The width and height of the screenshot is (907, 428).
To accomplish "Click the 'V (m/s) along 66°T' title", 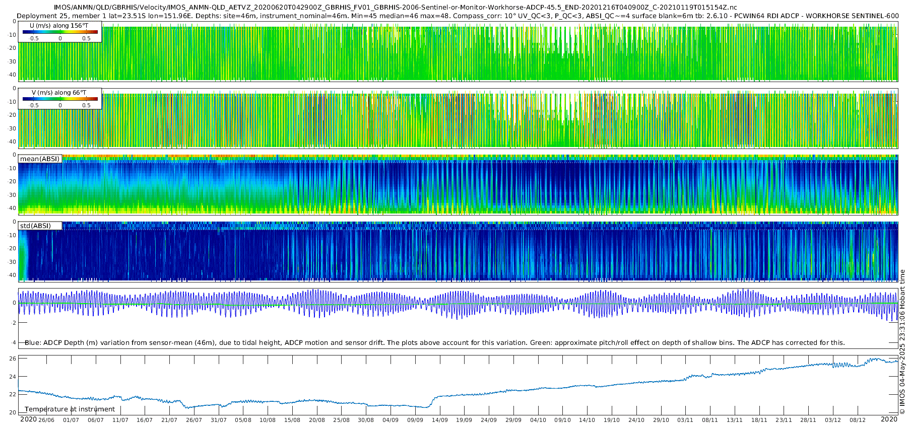I will click(x=59, y=93).
